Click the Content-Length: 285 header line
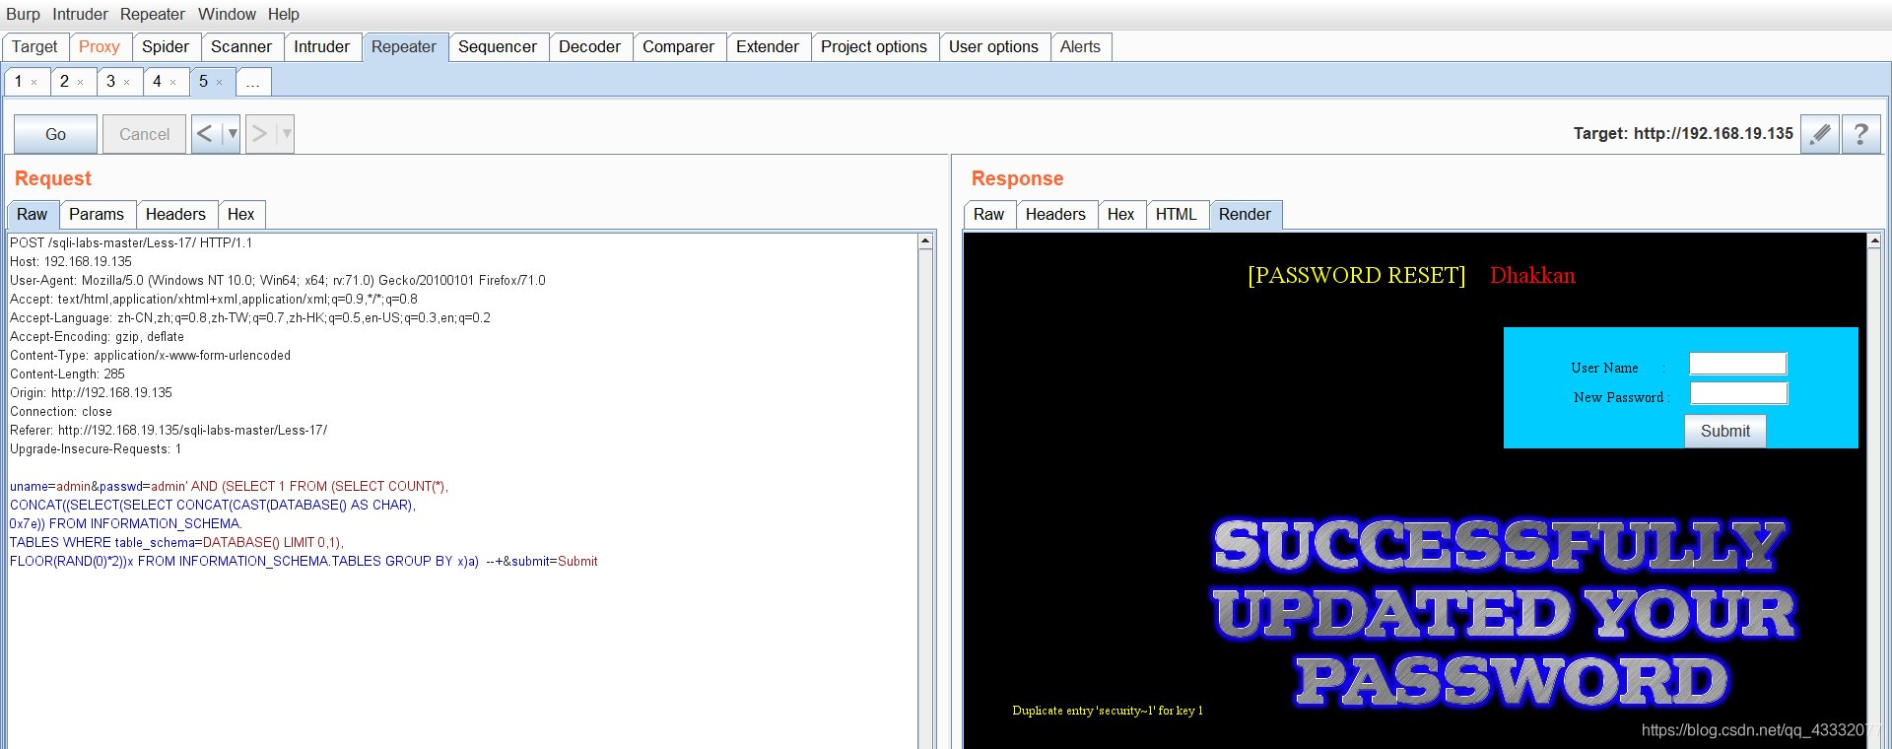Viewport: 1892px width, 749px height. pyautogui.click(x=67, y=374)
